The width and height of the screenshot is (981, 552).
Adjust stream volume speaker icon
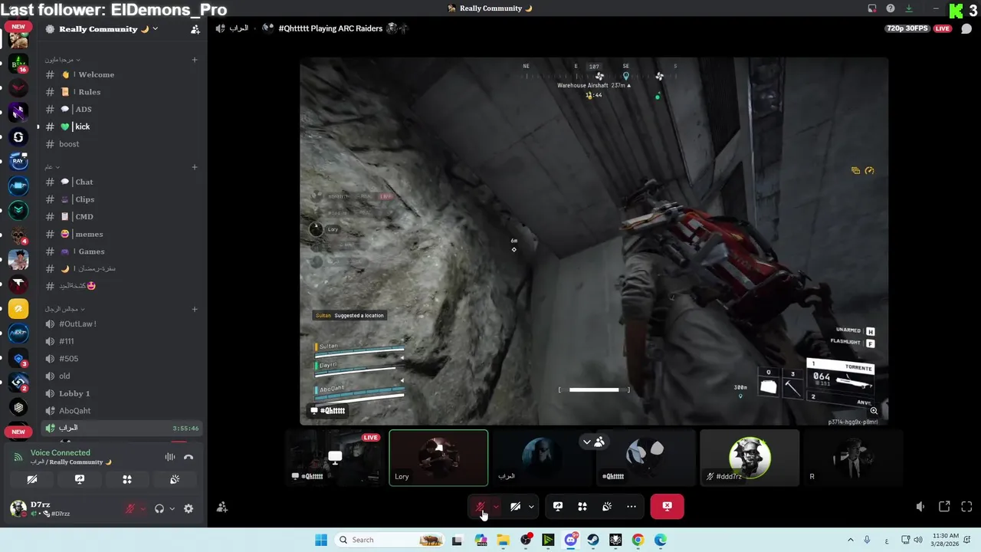coord(920,507)
